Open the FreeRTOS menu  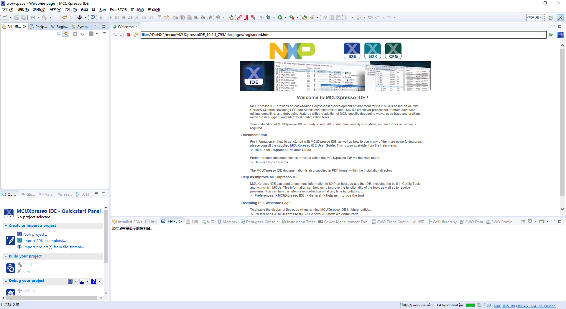(x=118, y=10)
